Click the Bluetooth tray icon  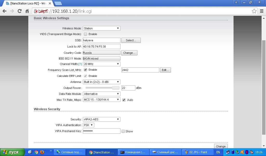pyautogui.click(x=247, y=152)
